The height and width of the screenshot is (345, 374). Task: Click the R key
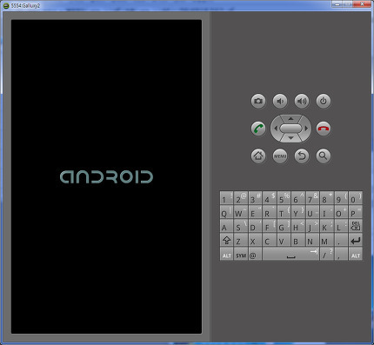pyautogui.click(x=270, y=212)
